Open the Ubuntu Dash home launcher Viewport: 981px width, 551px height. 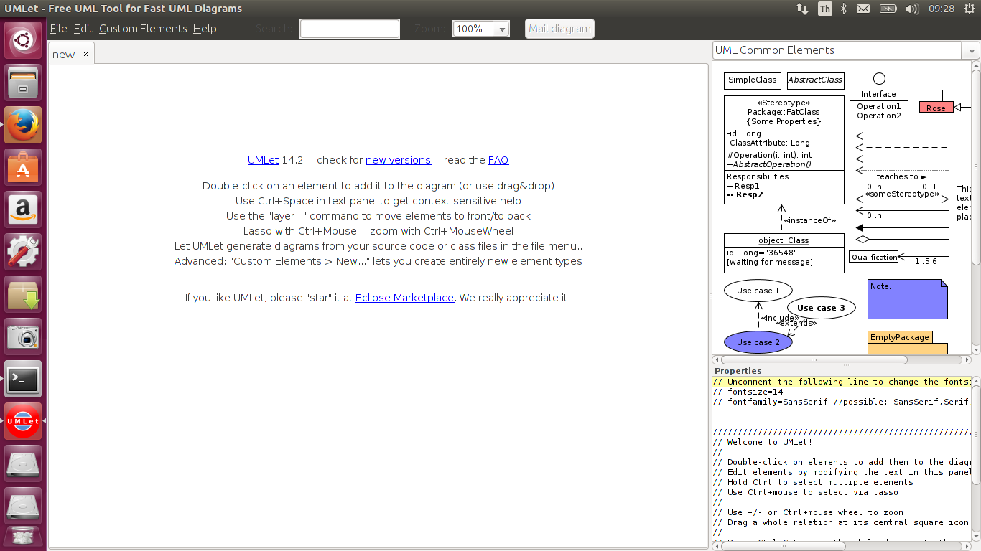pyautogui.click(x=23, y=40)
